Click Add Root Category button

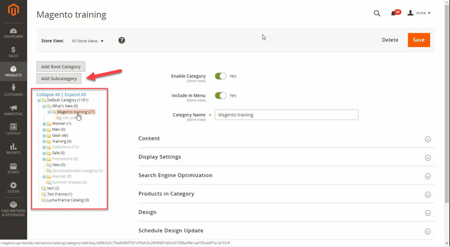(61, 67)
